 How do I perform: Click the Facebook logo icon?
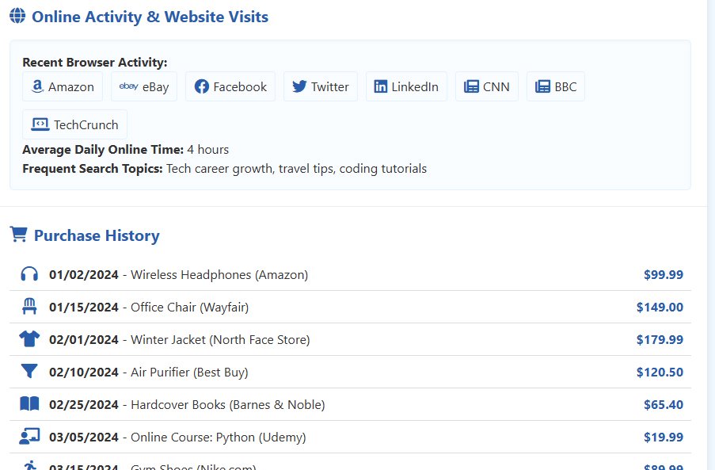point(202,86)
